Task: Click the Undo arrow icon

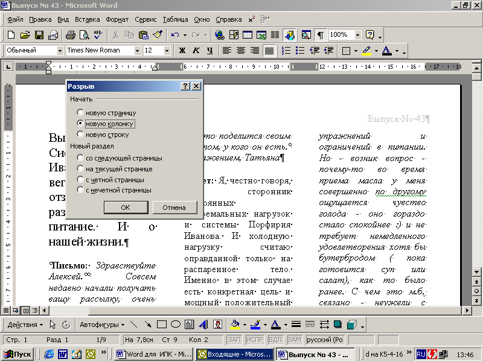Action: pyautogui.click(x=174, y=35)
